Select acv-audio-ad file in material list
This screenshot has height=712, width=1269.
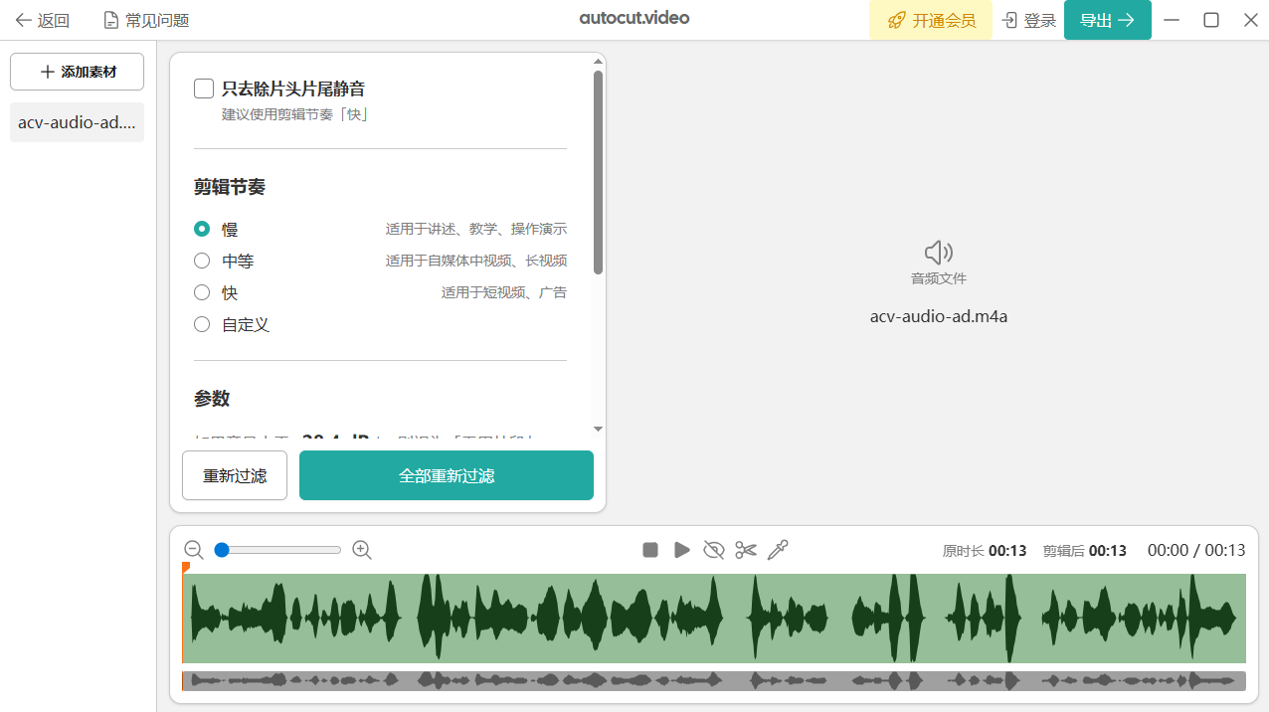click(x=77, y=122)
